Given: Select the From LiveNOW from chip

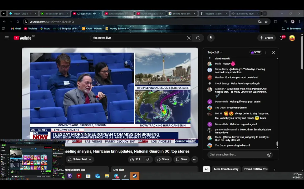Looking at the screenshot, I should pos(256,169).
